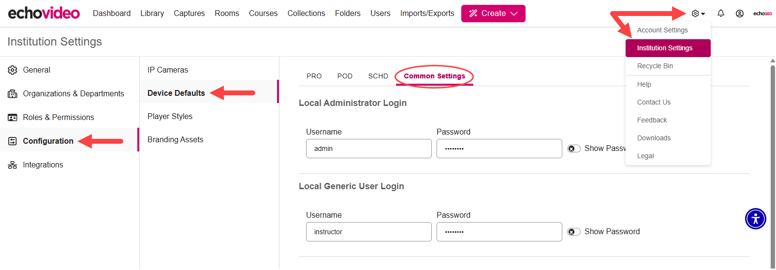Click the echo360 logo
Screen dimensions: 776x270
[x=762, y=14]
